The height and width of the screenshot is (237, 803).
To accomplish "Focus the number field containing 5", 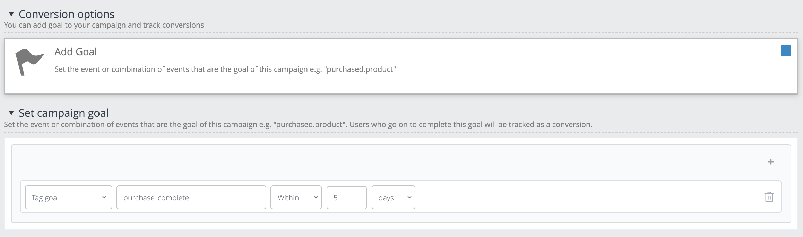I will click(x=346, y=197).
